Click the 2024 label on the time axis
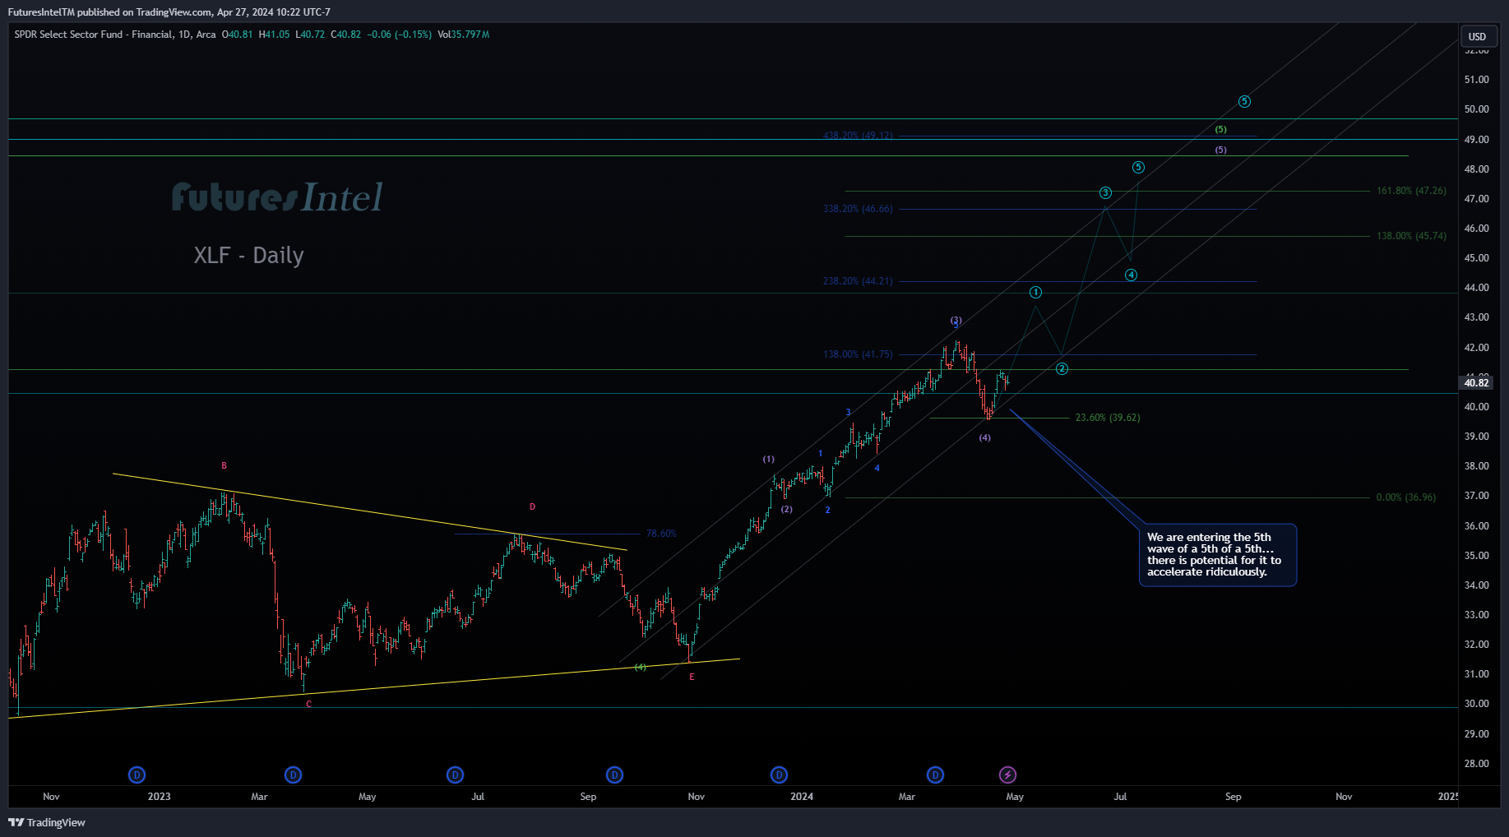 pos(802,796)
